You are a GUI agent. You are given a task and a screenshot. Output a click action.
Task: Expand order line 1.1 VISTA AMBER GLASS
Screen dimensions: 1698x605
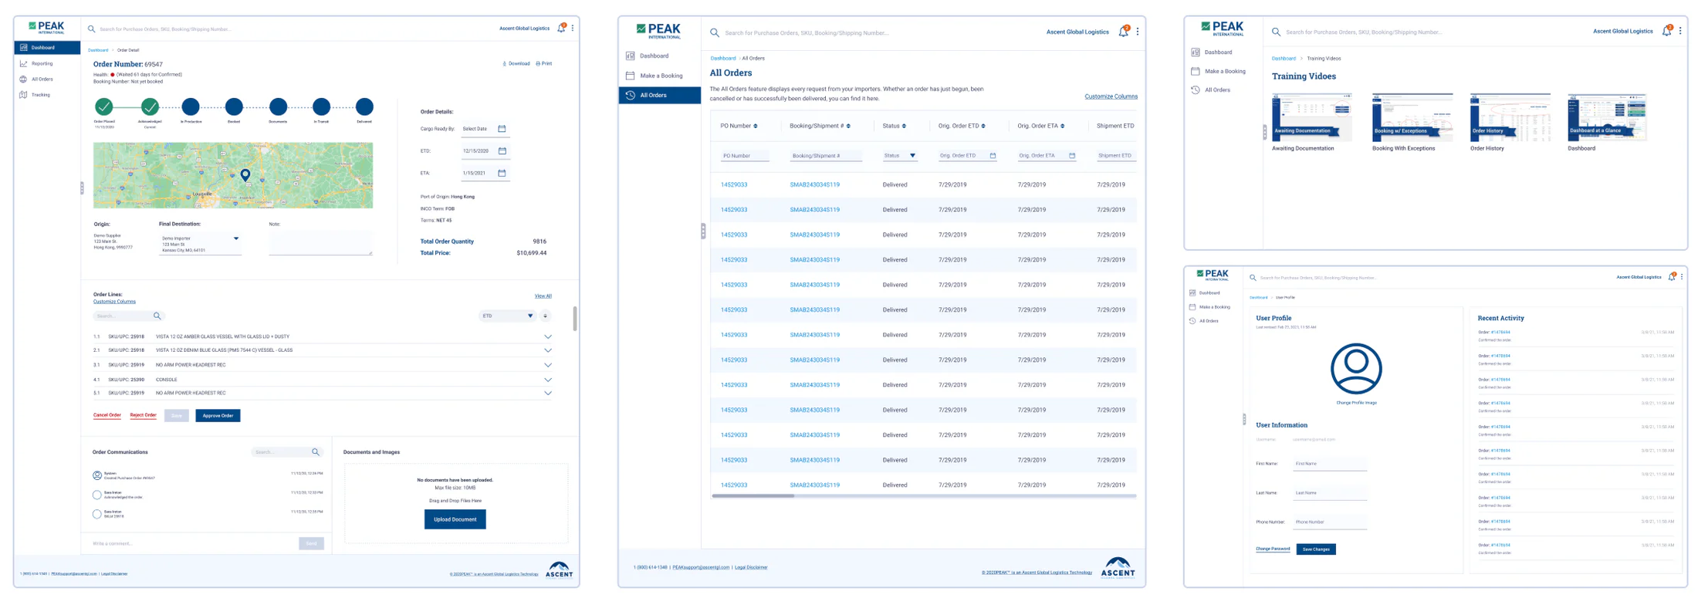click(x=548, y=336)
